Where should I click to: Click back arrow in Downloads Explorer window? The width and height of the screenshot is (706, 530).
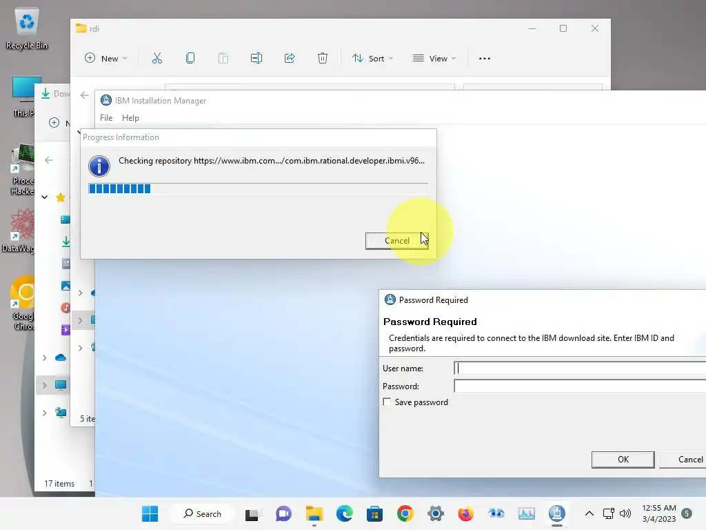[x=49, y=160]
